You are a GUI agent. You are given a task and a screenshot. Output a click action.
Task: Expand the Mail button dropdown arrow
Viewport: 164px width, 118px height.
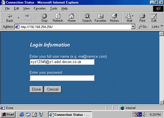coord(133,16)
